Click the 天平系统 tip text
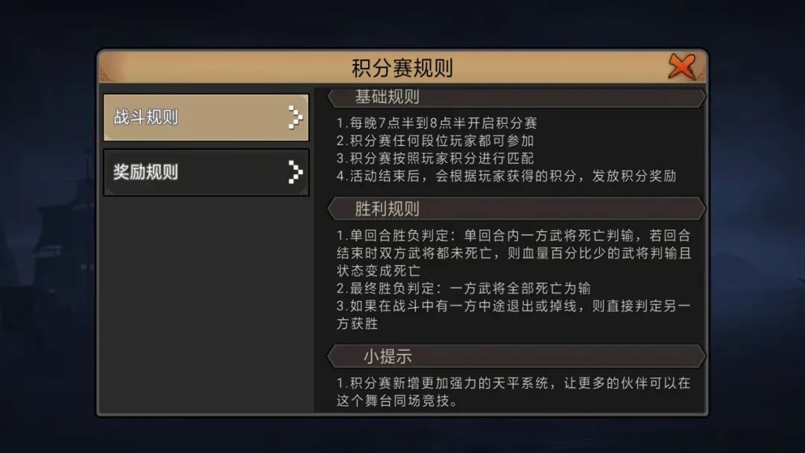Screen dimensions: 805x453 click(513, 392)
